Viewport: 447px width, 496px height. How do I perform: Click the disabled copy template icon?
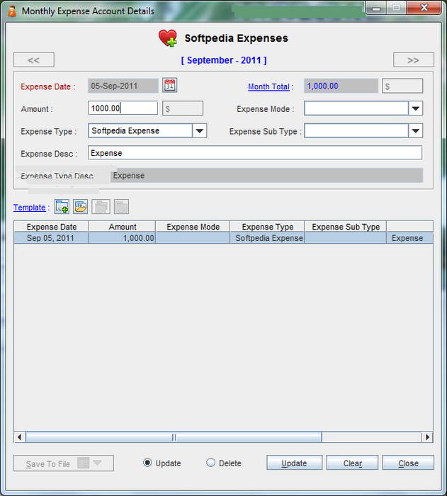pyautogui.click(x=101, y=207)
